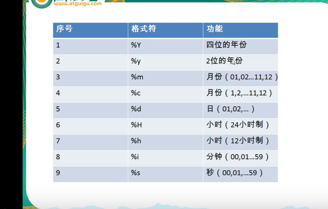The width and height of the screenshot is (328, 209).
Task: Click serial number 2 cell
Action: pos(91,62)
